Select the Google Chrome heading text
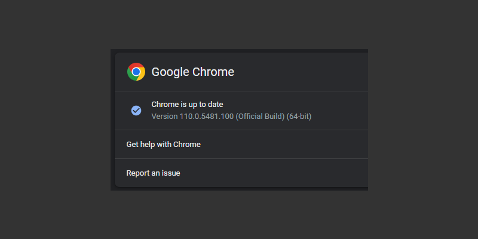Viewport: 478px width, 239px height. click(x=192, y=72)
